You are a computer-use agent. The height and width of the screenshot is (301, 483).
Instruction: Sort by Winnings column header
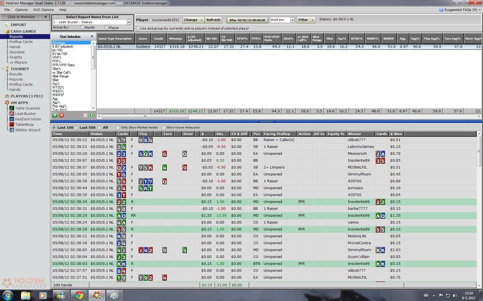click(x=175, y=38)
